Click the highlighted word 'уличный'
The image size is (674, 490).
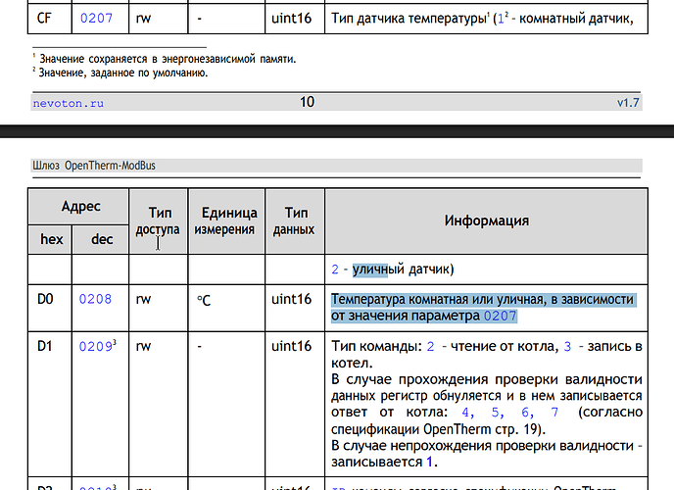pyautogui.click(x=378, y=269)
